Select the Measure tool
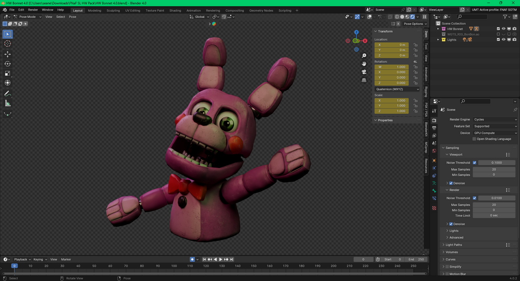The image size is (520, 281). (7, 104)
